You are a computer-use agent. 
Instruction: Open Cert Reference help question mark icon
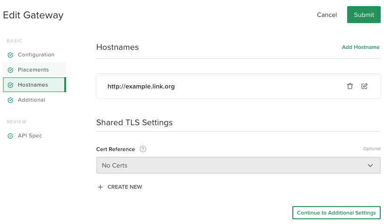[143, 149]
